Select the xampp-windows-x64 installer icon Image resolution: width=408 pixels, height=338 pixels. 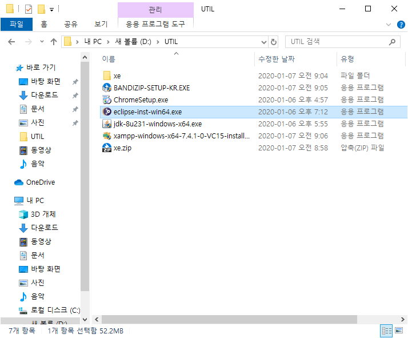107,136
